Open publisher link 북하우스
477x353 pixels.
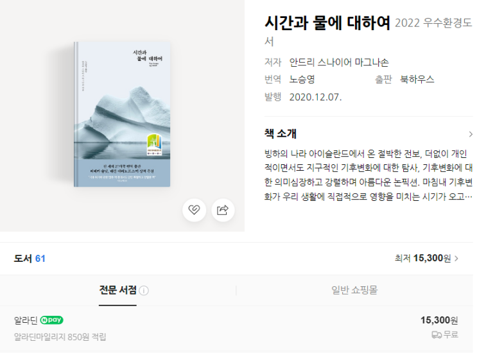[x=417, y=80]
